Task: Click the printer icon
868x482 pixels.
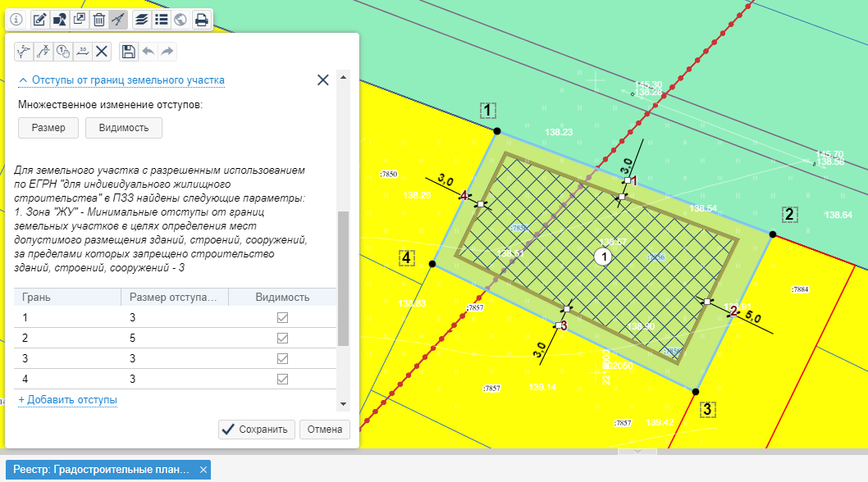Action: tap(201, 19)
